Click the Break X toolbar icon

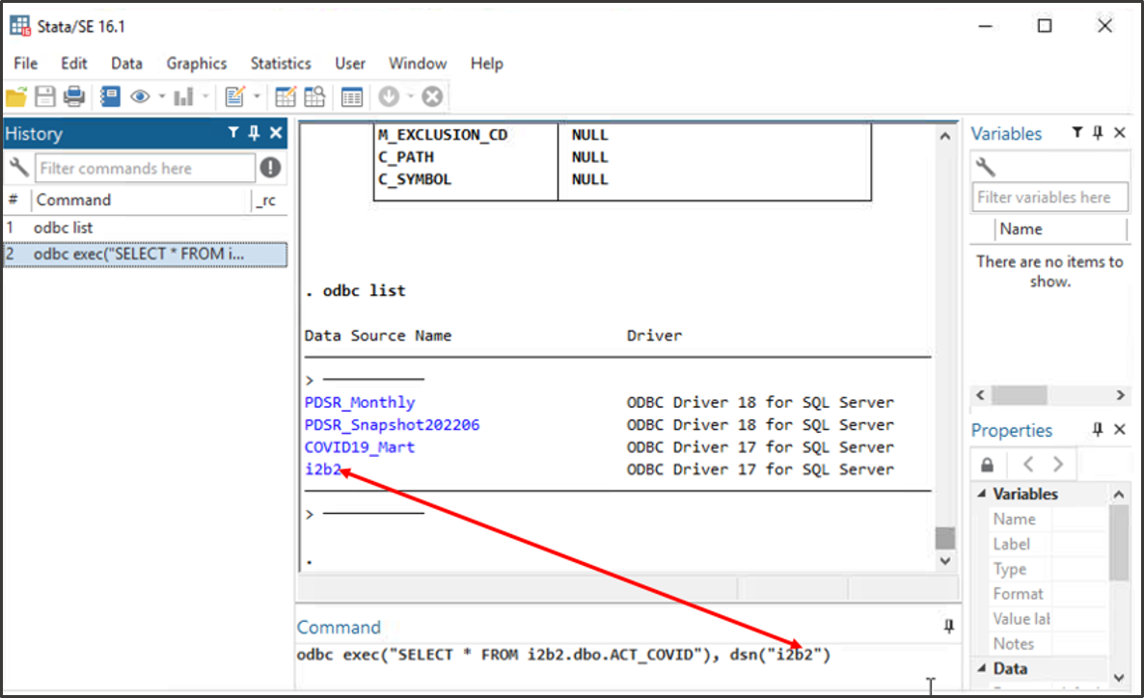pos(432,96)
